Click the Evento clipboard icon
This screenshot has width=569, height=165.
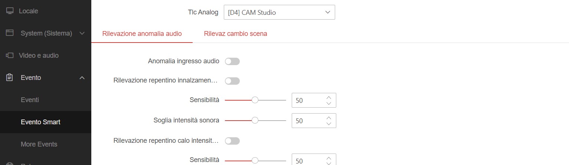point(10,78)
